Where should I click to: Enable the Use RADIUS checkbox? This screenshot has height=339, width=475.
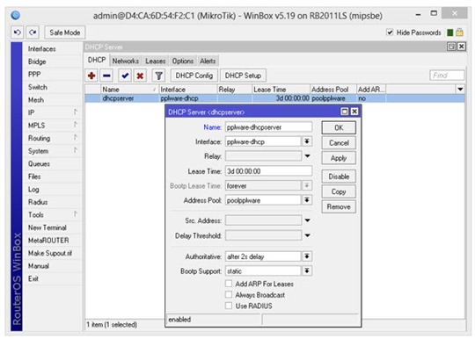229,306
